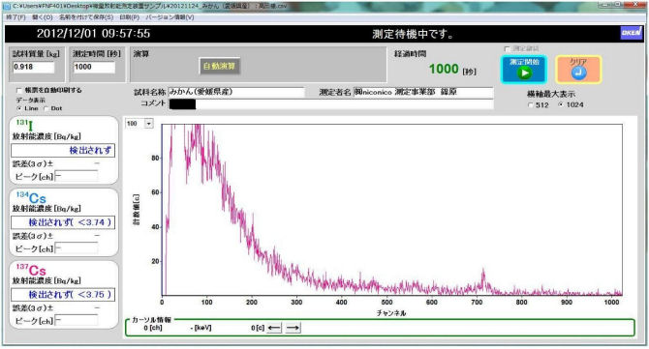Click the 測定時間 [秒] input field
The image size is (649, 349).
point(94,67)
